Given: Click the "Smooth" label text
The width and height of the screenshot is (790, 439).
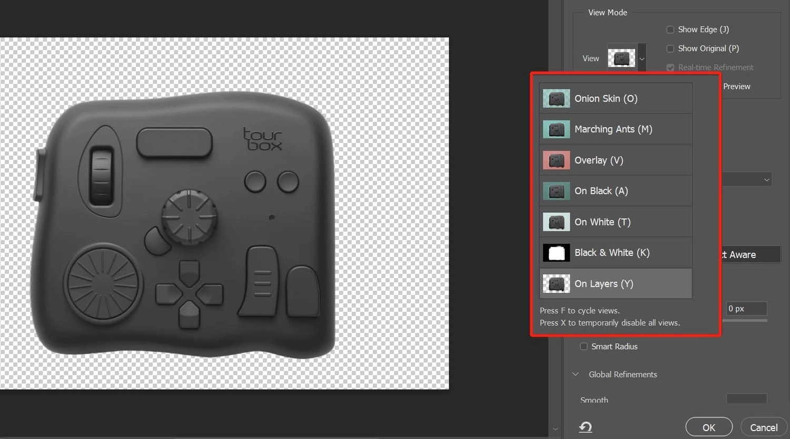Looking at the screenshot, I should (594, 400).
